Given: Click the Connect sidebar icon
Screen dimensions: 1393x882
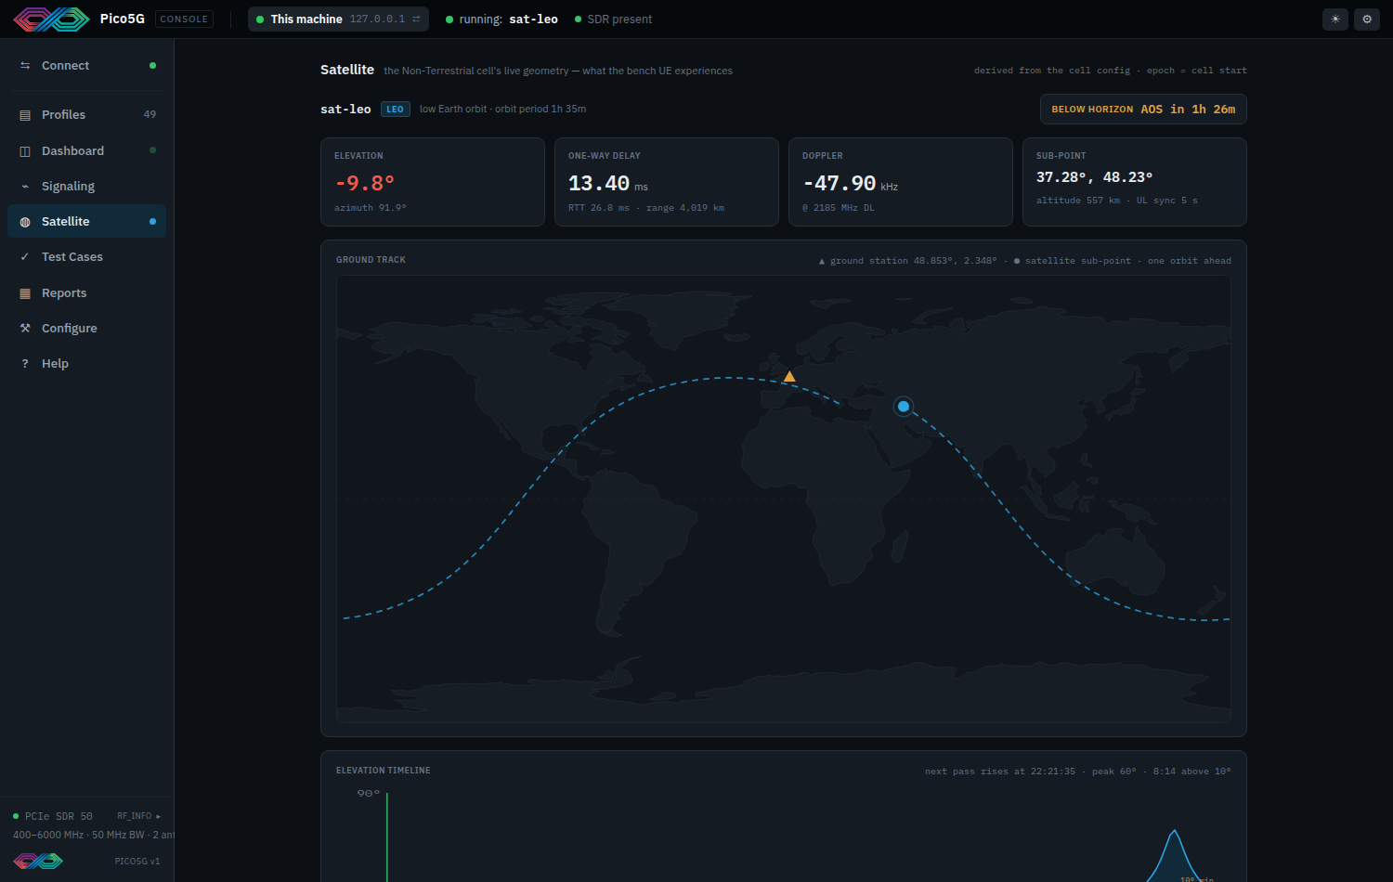Looking at the screenshot, I should click(x=25, y=66).
